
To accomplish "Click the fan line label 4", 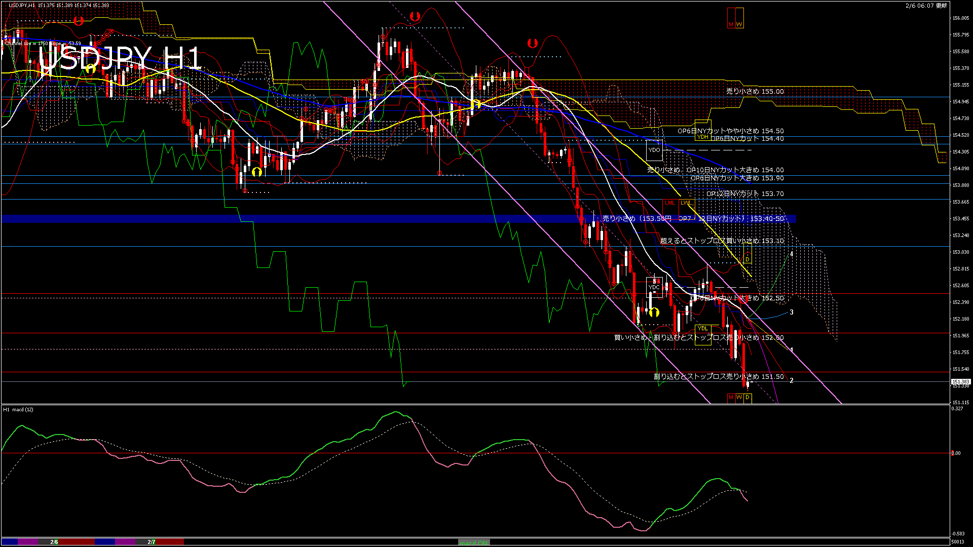I will 792,254.
